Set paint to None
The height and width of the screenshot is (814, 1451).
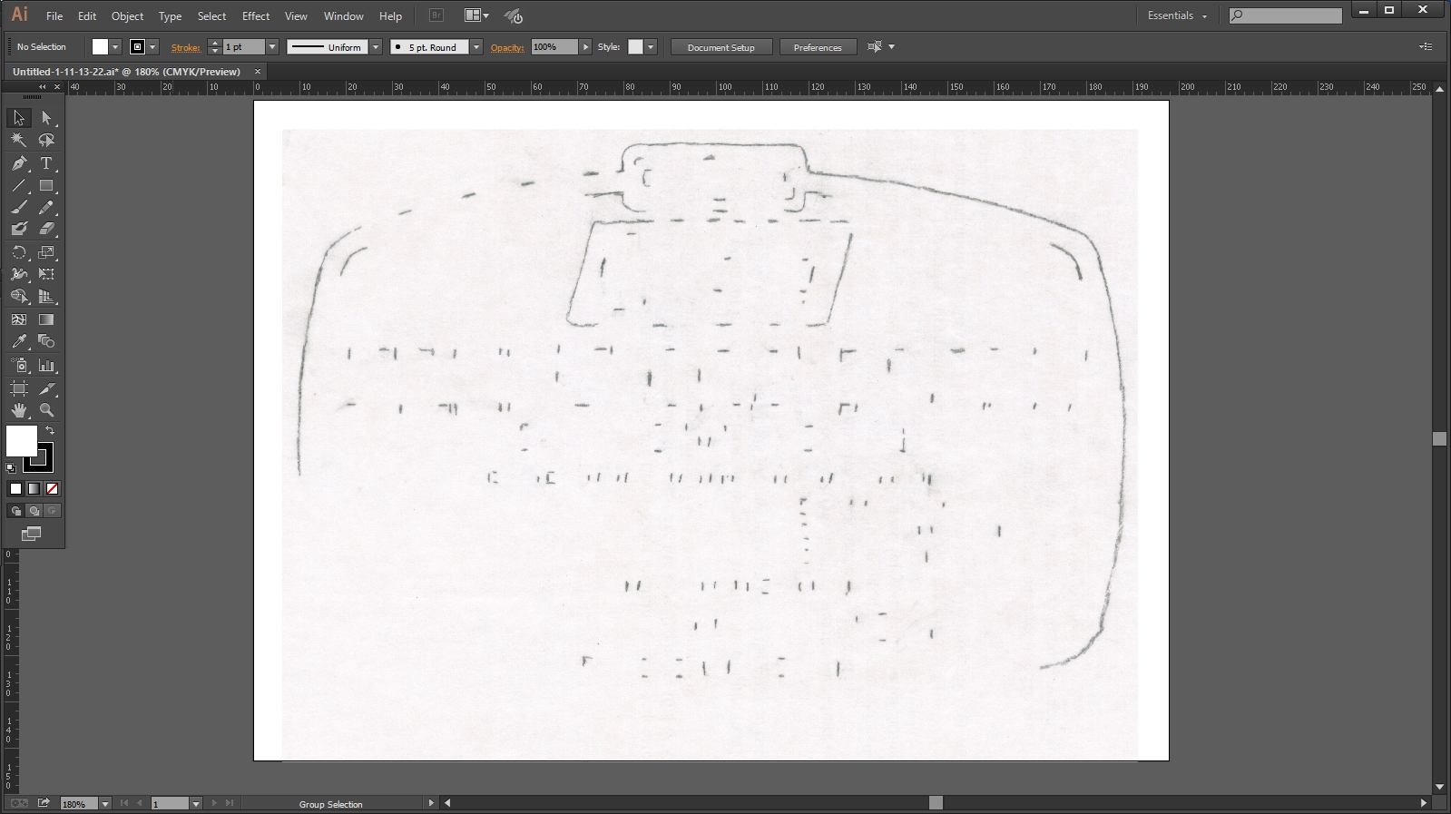pos(52,488)
